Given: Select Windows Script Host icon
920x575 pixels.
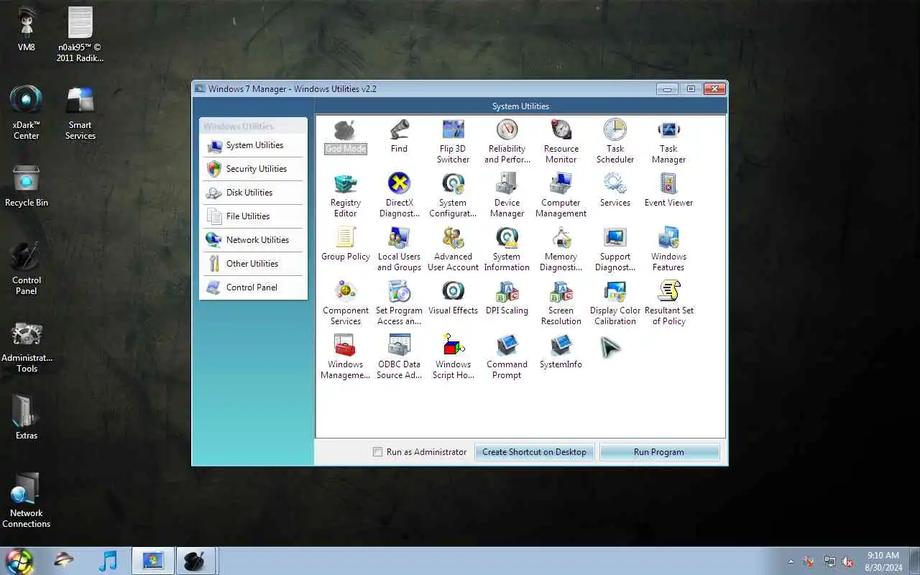Looking at the screenshot, I should pos(453,346).
